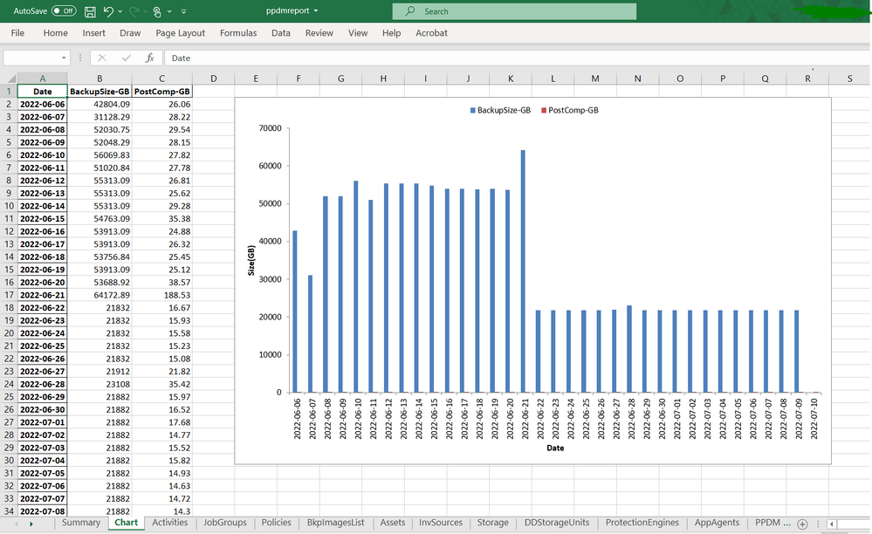Open the Data ribbon tab
Screen dimensions: 872x534
(x=281, y=33)
